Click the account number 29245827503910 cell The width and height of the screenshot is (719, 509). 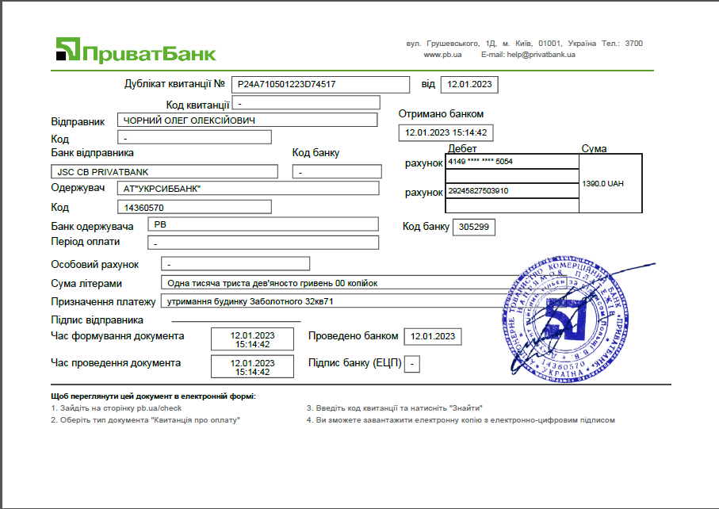pos(512,191)
